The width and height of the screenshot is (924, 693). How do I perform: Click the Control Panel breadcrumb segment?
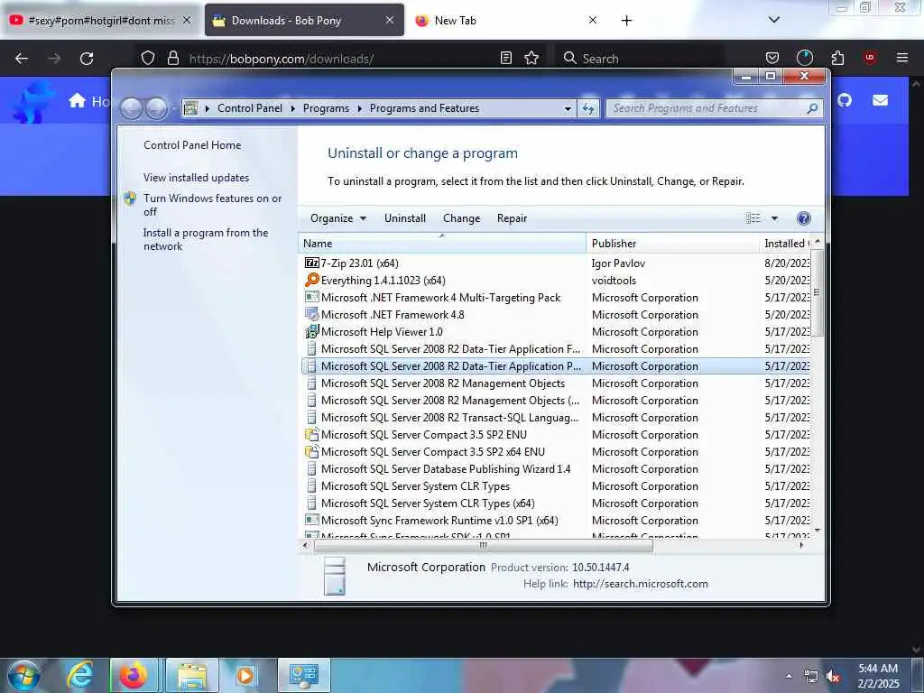[x=250, y=108]
